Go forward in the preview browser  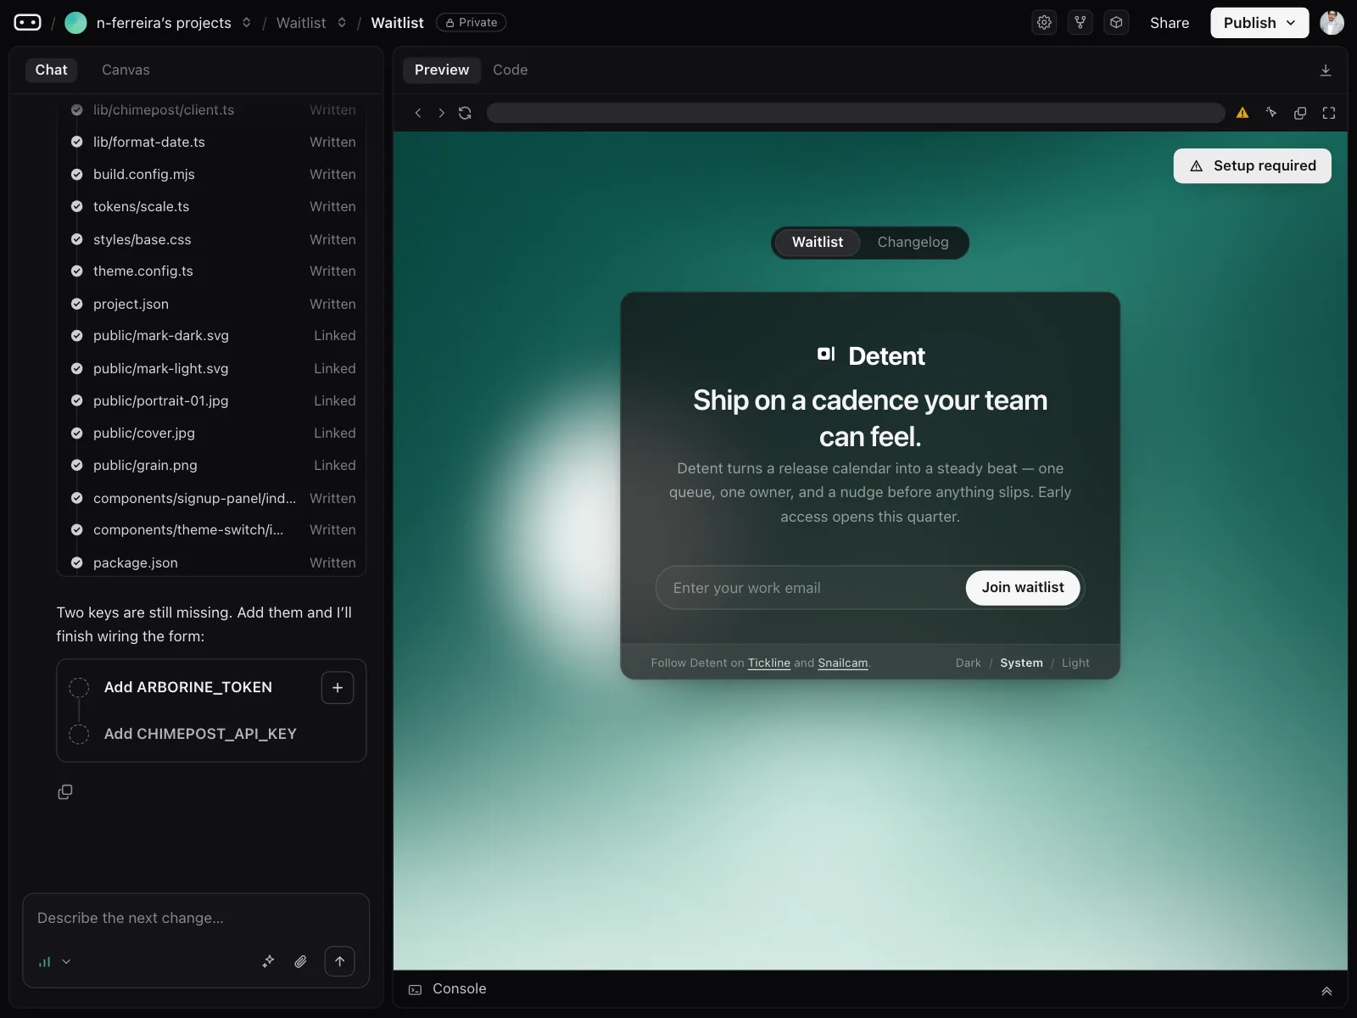point(441,113)
